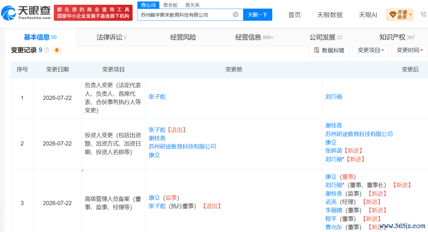Screen dimensions: 428x232
Task: Open 刘巧丽 link in row 1 变更后
Action: (334, 97)
